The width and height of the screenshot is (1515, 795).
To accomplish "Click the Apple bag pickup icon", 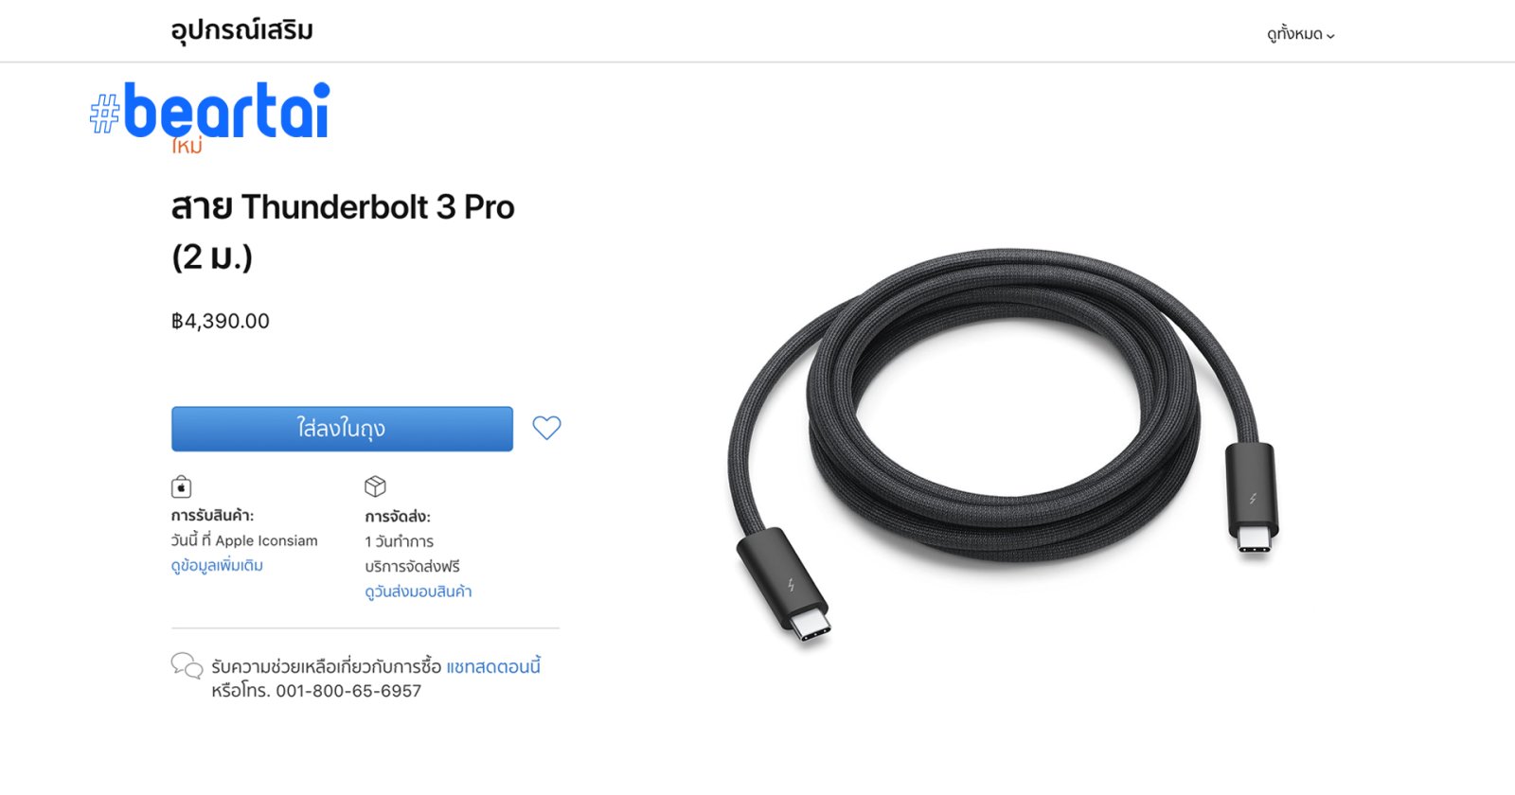I will pyautogui.click(x=181, y=486).
